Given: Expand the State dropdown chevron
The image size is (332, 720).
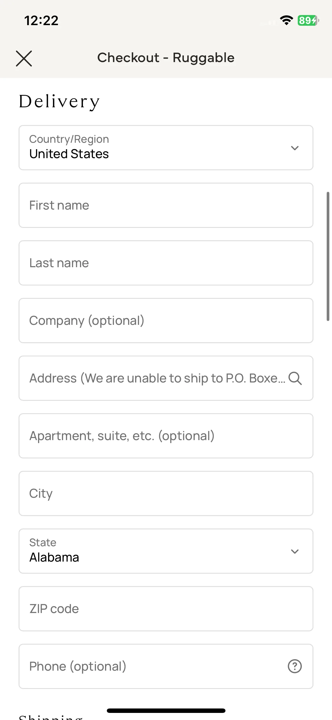Looking at the screenshot, I should [x=295, y=551].
